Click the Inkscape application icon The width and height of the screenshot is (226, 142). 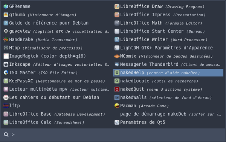(6, 65)
